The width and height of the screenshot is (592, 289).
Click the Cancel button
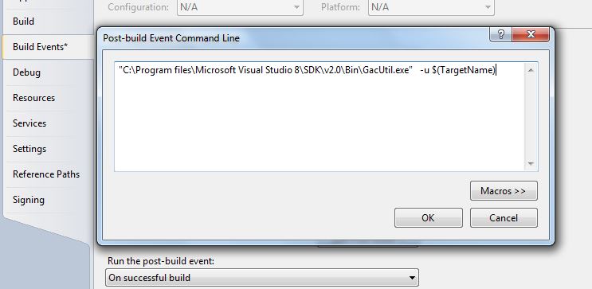click(504, 217)
